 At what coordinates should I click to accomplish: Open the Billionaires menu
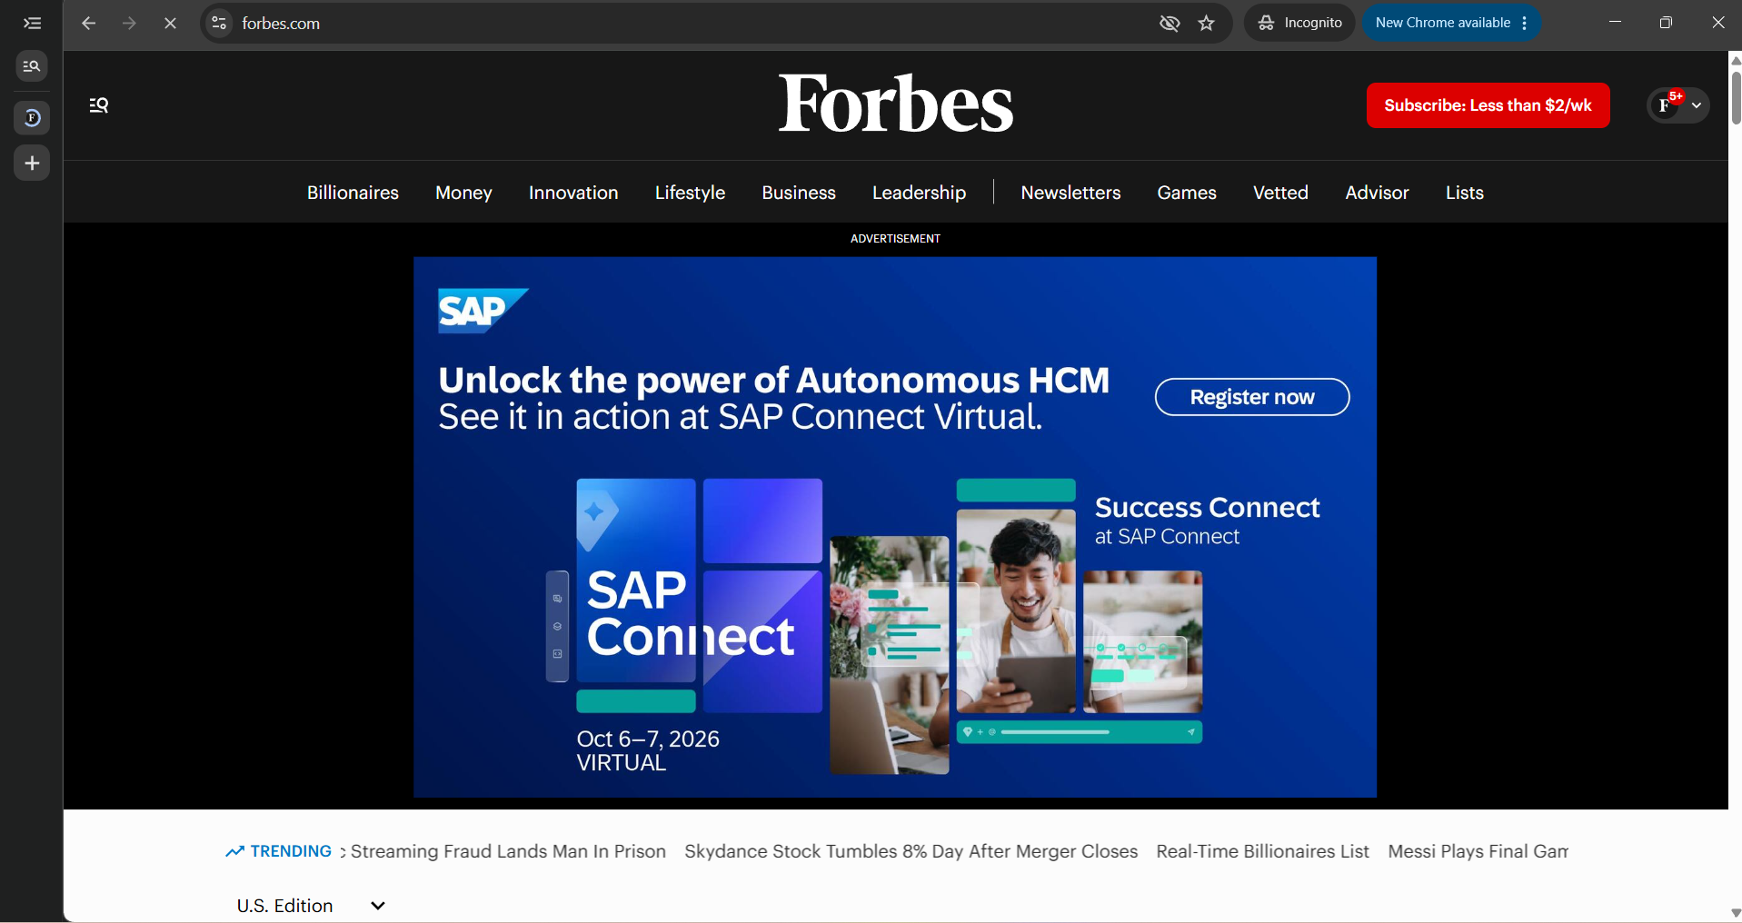pyautogui.click(x=353, y=193)
